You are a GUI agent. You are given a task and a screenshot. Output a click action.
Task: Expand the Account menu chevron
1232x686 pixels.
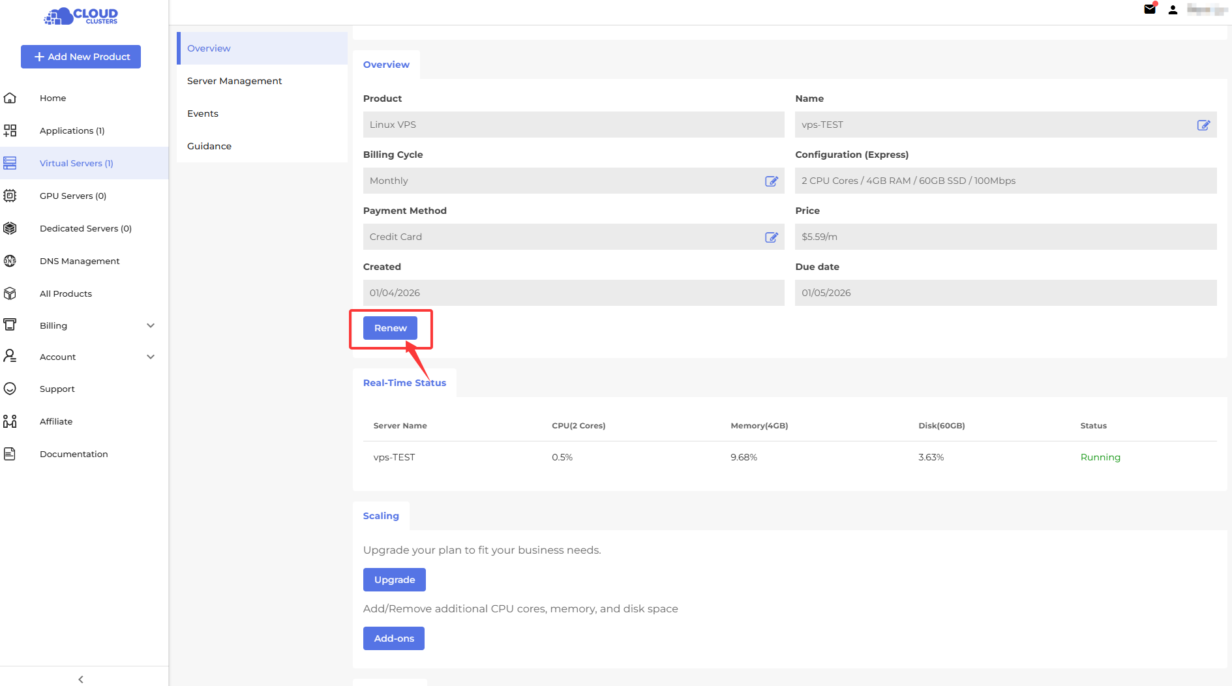[x=151, y=357]
